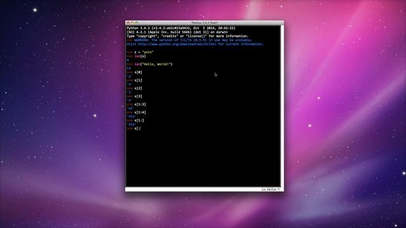Click the len(s) command line
Viewport: 406px width, 228px height.
coord(136,56)
